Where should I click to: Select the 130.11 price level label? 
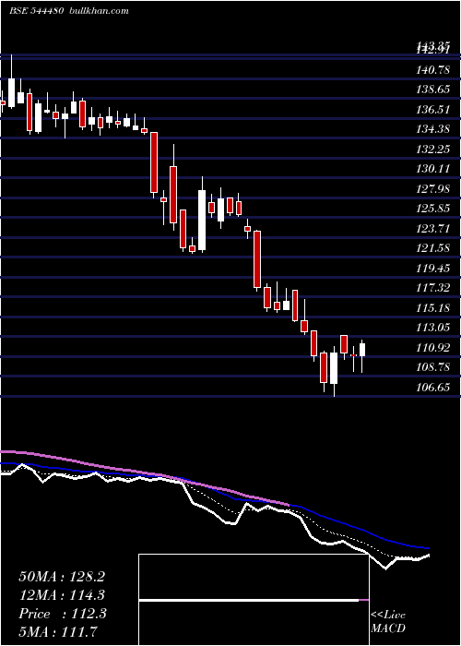tap(432, 169)
